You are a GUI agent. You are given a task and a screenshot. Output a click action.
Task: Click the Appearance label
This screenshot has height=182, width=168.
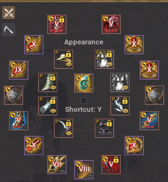[84, 42]
